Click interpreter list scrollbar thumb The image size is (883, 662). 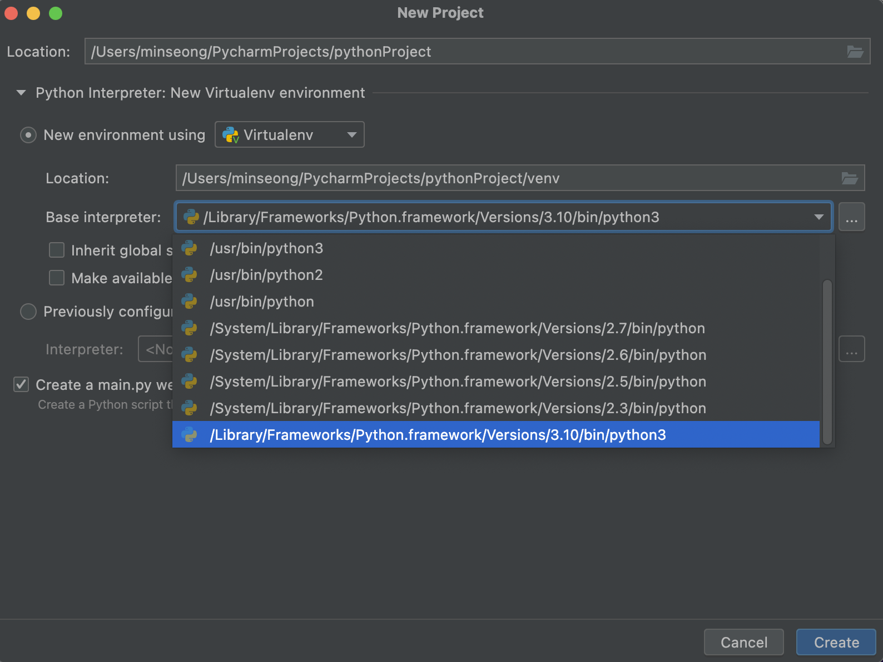[x=827, y=362]
